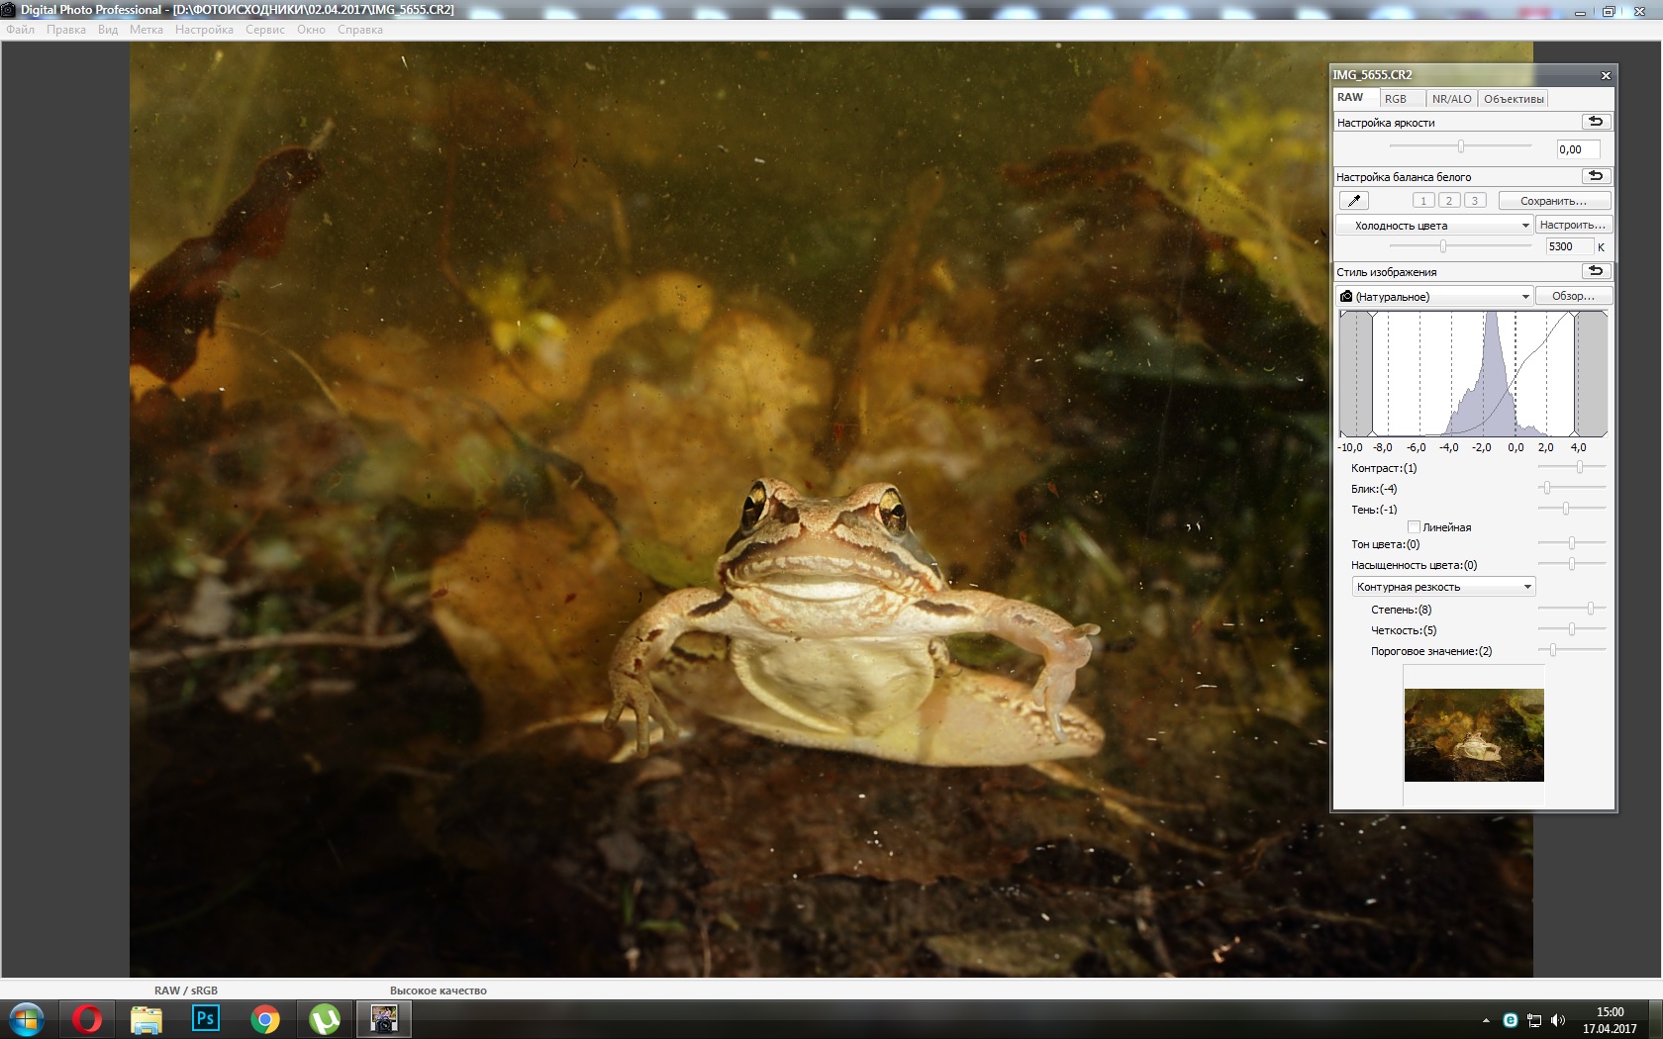Viewport: 1663px width, 1039px height.
Task: Expand the picture style (Натуральное) dropdown
Action: point(1433,297)
